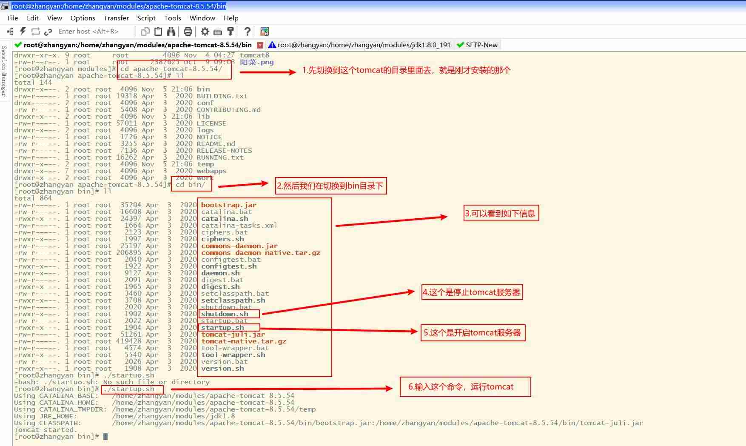746x446 pixels.
Task: Click the 'No such file or directory' error
Action: pos(157,382)
